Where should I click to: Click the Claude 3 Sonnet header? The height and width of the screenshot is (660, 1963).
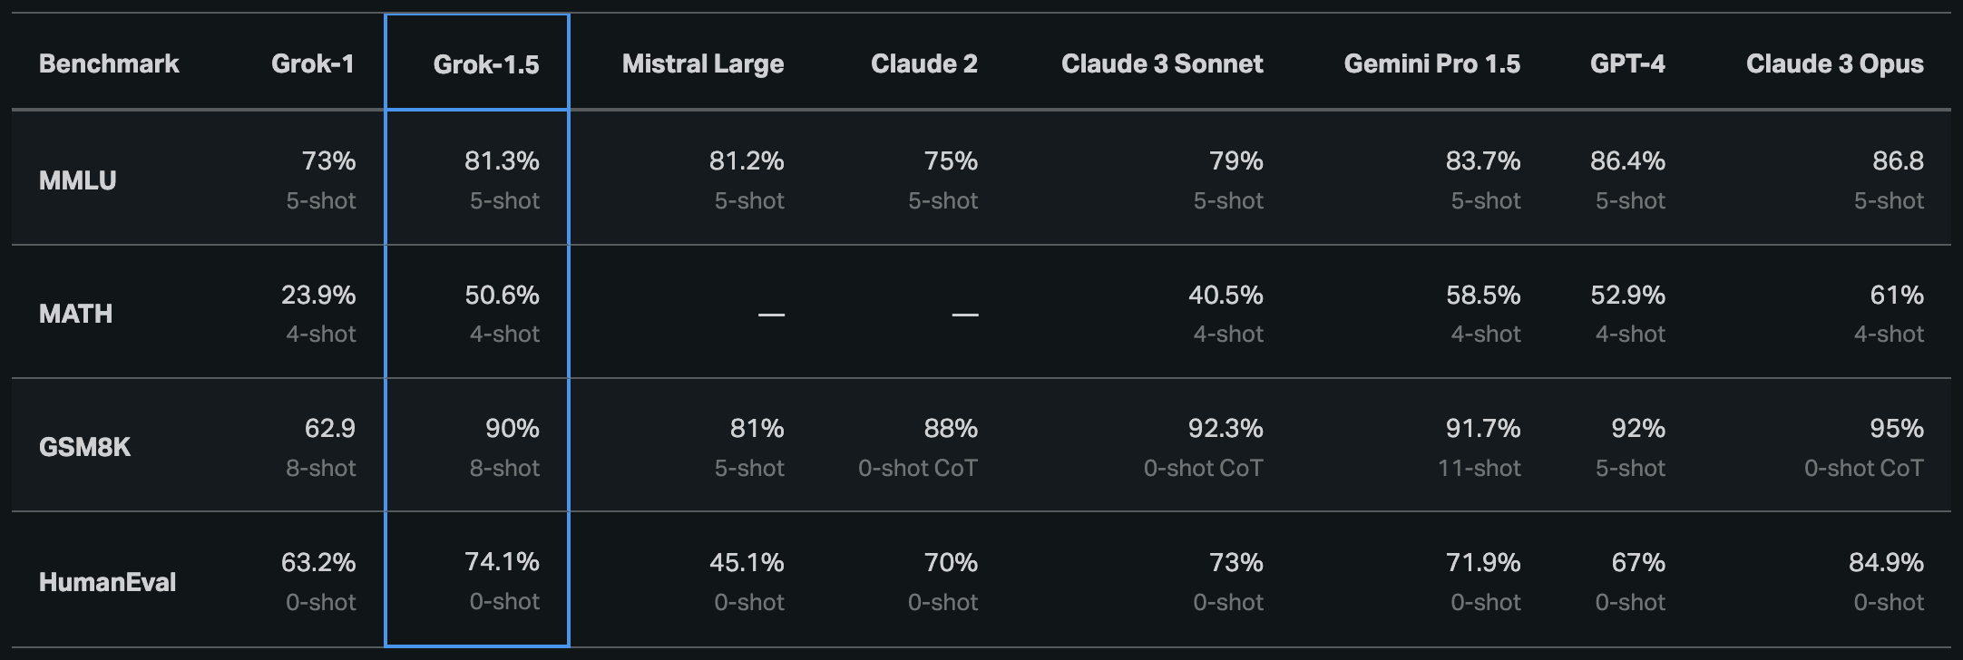pyautogui.click(x=1161, y=63)
